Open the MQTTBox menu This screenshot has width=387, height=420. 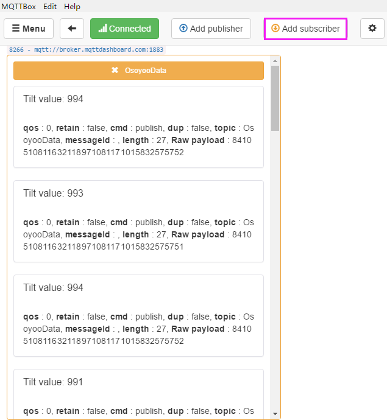18,7
